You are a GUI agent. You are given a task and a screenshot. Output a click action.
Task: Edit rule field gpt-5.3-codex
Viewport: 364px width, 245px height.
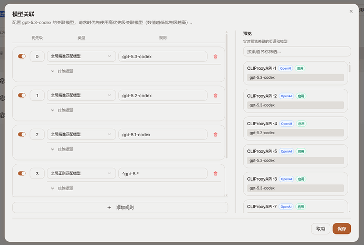click(x=162, y=56)
